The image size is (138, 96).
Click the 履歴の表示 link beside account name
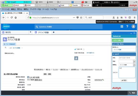pos(38,80)
